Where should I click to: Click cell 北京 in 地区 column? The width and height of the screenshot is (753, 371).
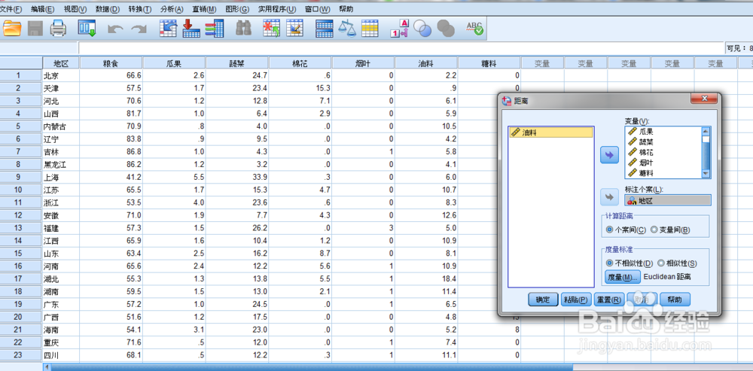point(61,75)
